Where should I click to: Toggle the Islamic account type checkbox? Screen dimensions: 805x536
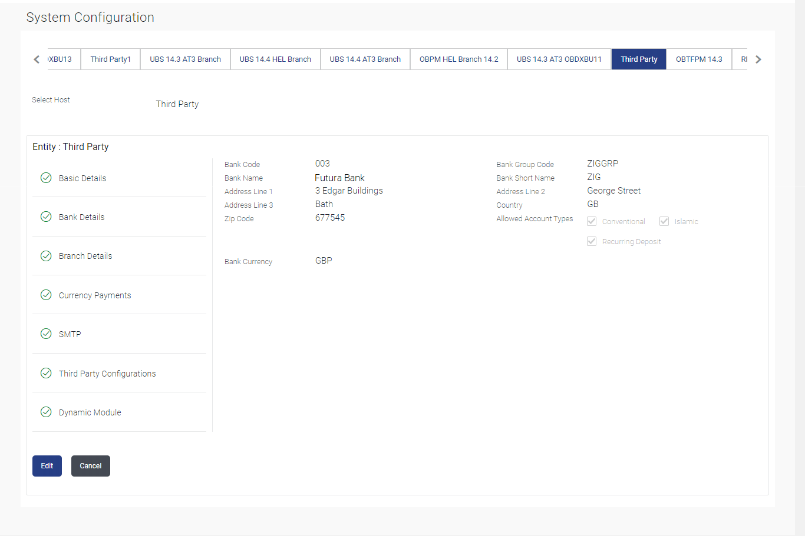664,221
